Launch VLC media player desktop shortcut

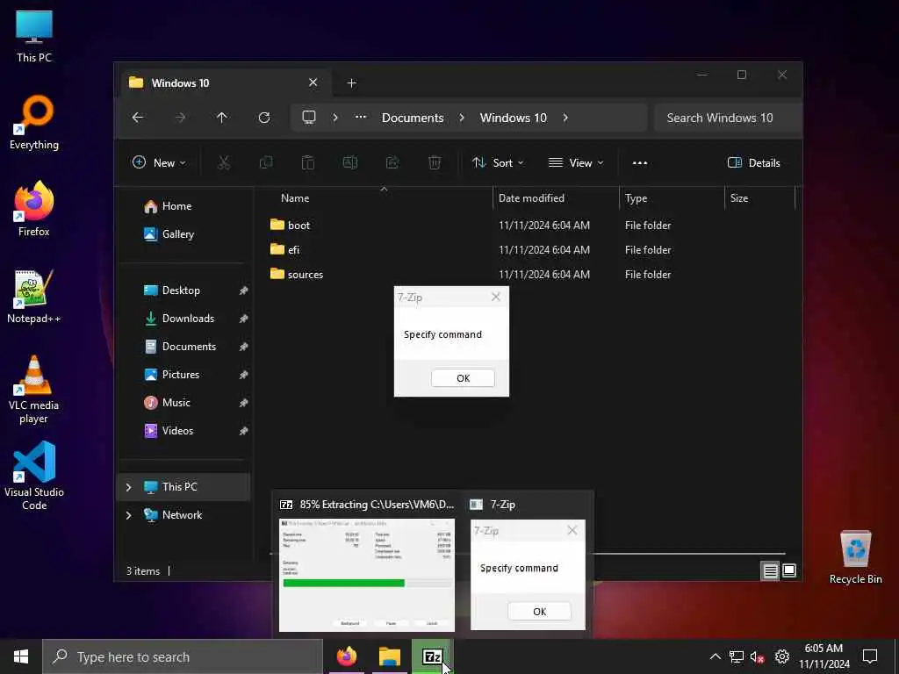pyautogui.click(x=34, y=390)
